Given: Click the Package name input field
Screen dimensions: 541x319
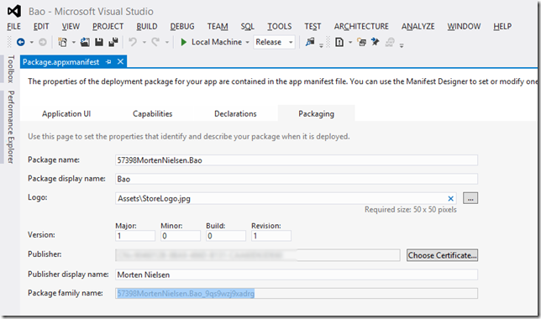Looking at the screenshot, I should tap(297, 160).
